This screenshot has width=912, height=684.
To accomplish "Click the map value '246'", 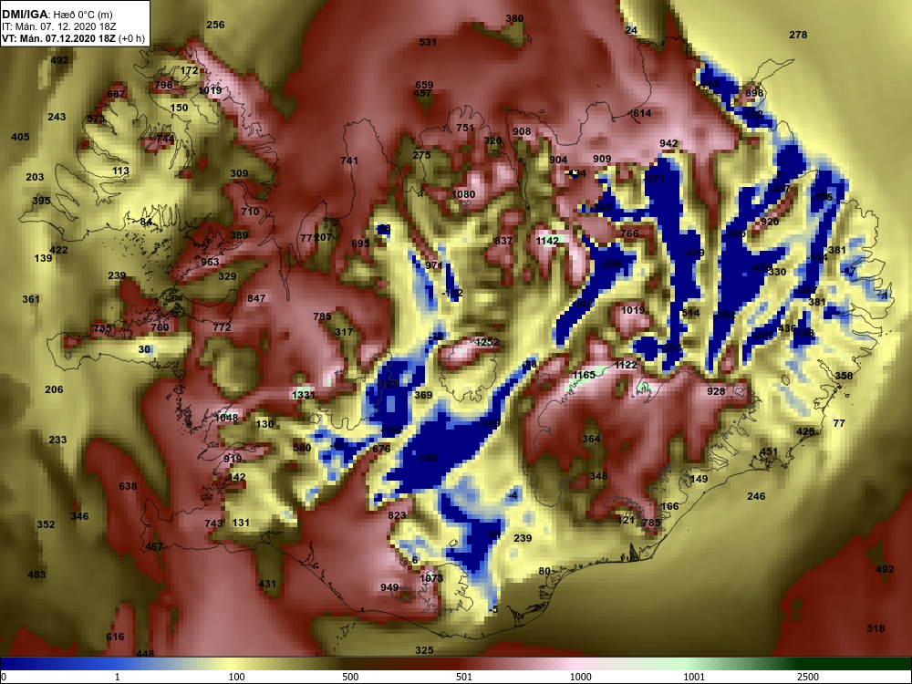I will (756, 496).
